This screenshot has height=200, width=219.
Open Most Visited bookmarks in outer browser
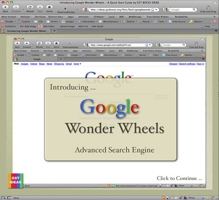pos(9,17)
